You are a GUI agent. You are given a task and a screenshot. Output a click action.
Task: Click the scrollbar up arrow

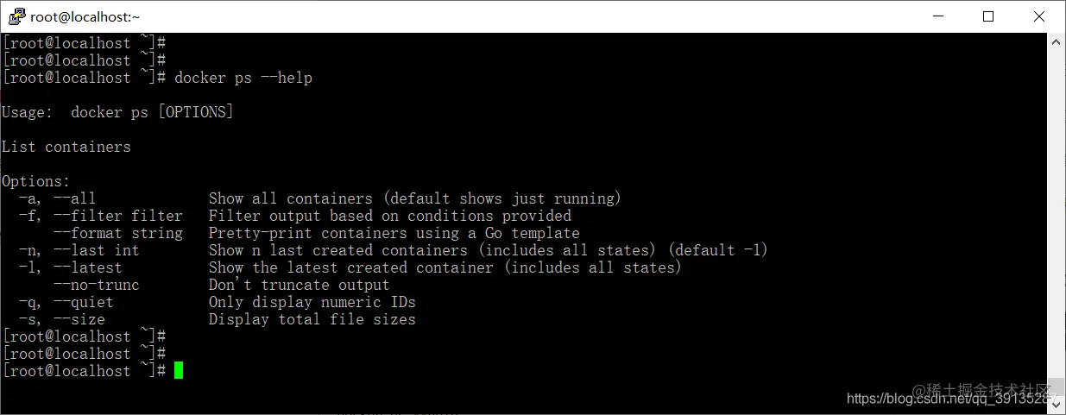[x=1057, y=41]
